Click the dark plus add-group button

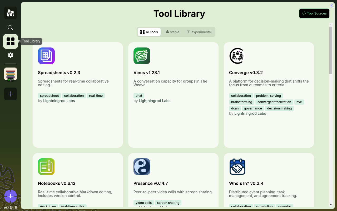[x=11, y=94]
